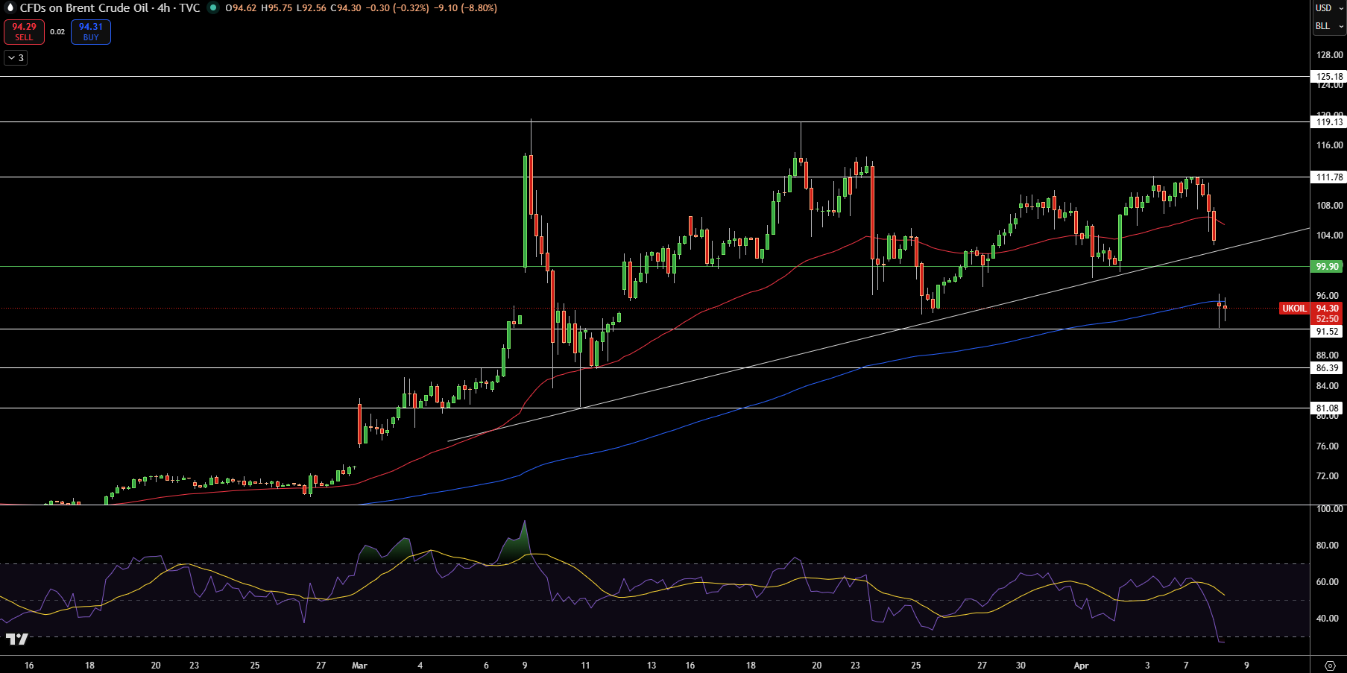Select the 91.52 horizontal line price label

[x=1327, y=331]
